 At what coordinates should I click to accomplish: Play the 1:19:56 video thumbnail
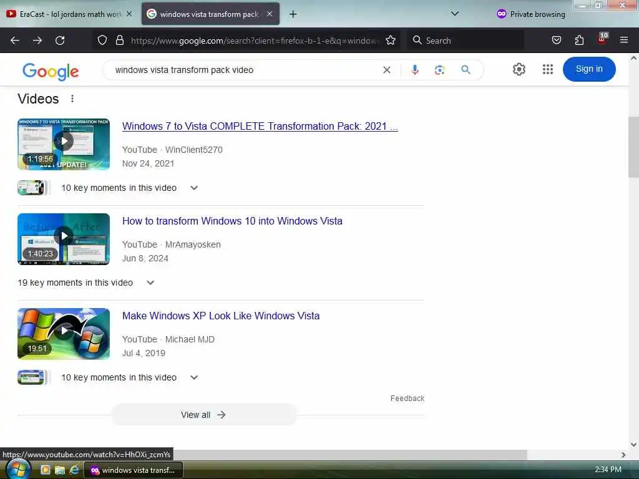pos(64,144)
